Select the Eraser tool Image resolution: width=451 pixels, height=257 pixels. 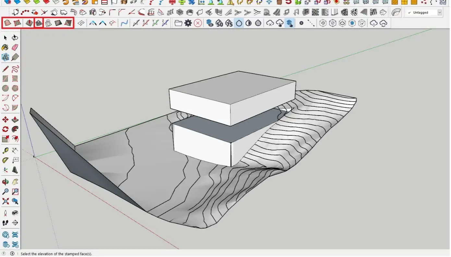[x=15, y=47]
